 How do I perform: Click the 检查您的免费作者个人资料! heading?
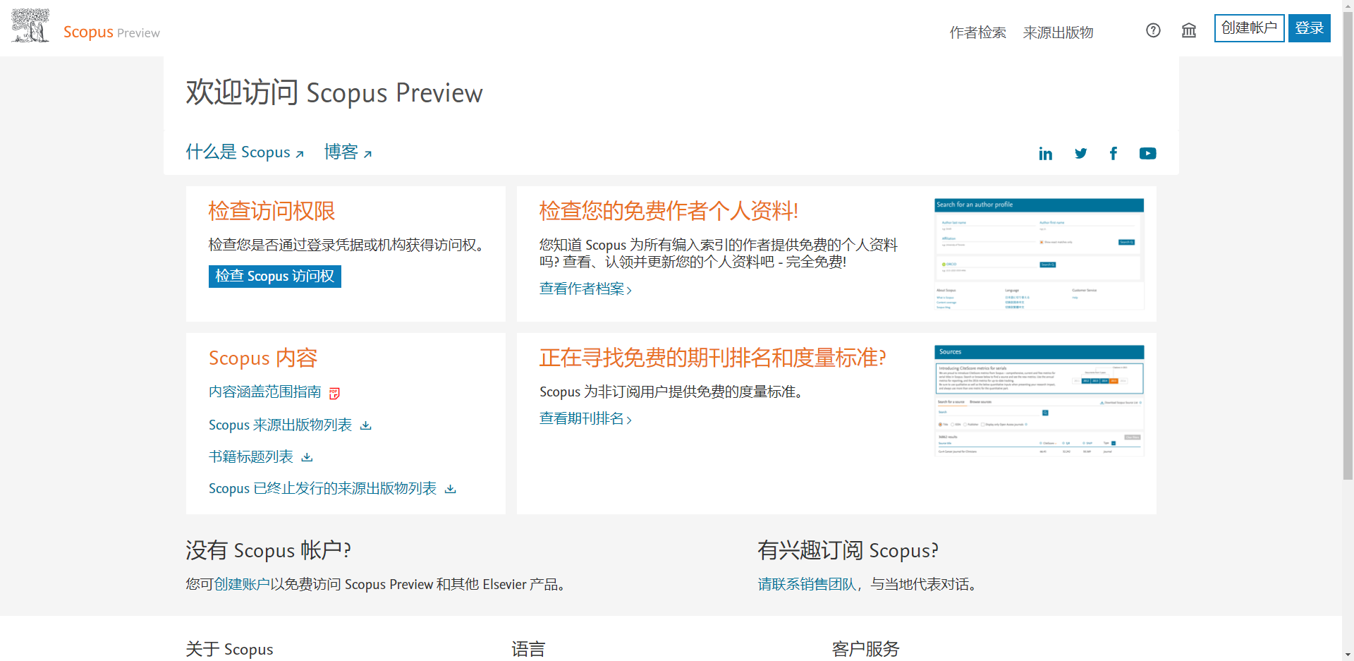pos(669,211)
